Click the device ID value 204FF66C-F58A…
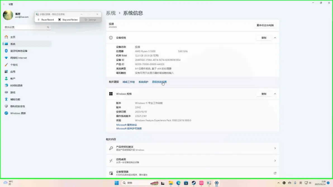The width and height of the screenshot is (333, 187). tap(158, 60)
